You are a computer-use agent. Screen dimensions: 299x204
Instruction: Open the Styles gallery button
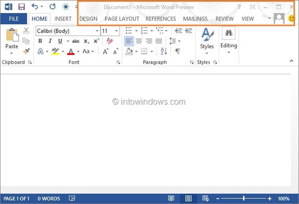coord(207,41)
